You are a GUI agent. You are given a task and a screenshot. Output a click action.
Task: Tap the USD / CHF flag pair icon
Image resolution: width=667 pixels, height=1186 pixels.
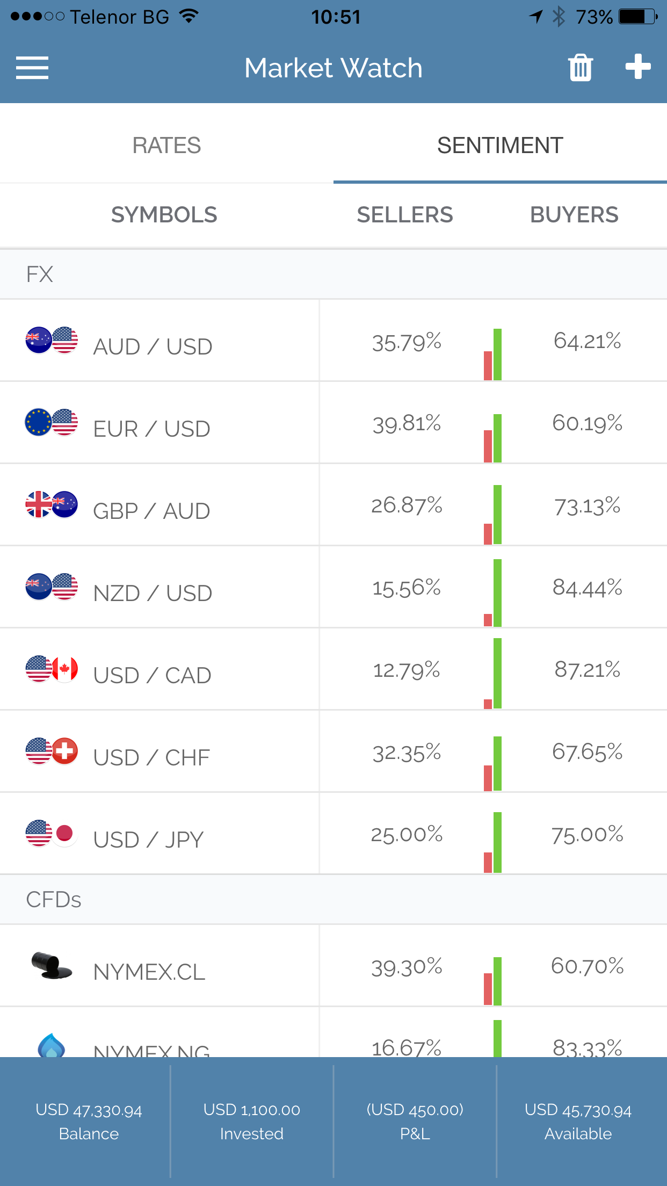[52, 751]
